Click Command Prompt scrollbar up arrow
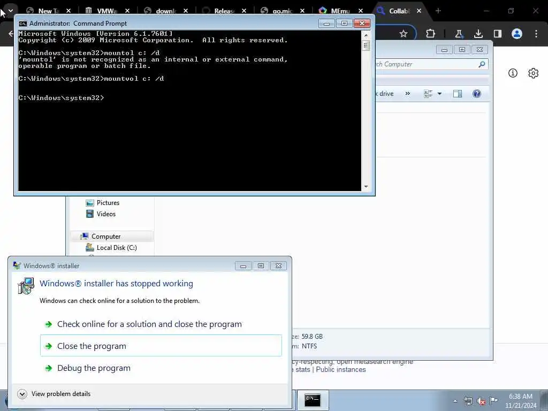 point(366,35)
